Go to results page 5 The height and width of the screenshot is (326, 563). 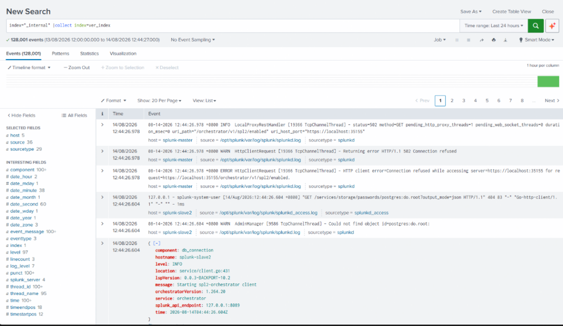tap(487, 100)
